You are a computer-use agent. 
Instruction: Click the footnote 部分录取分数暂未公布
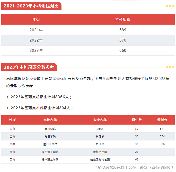point(117,167)
